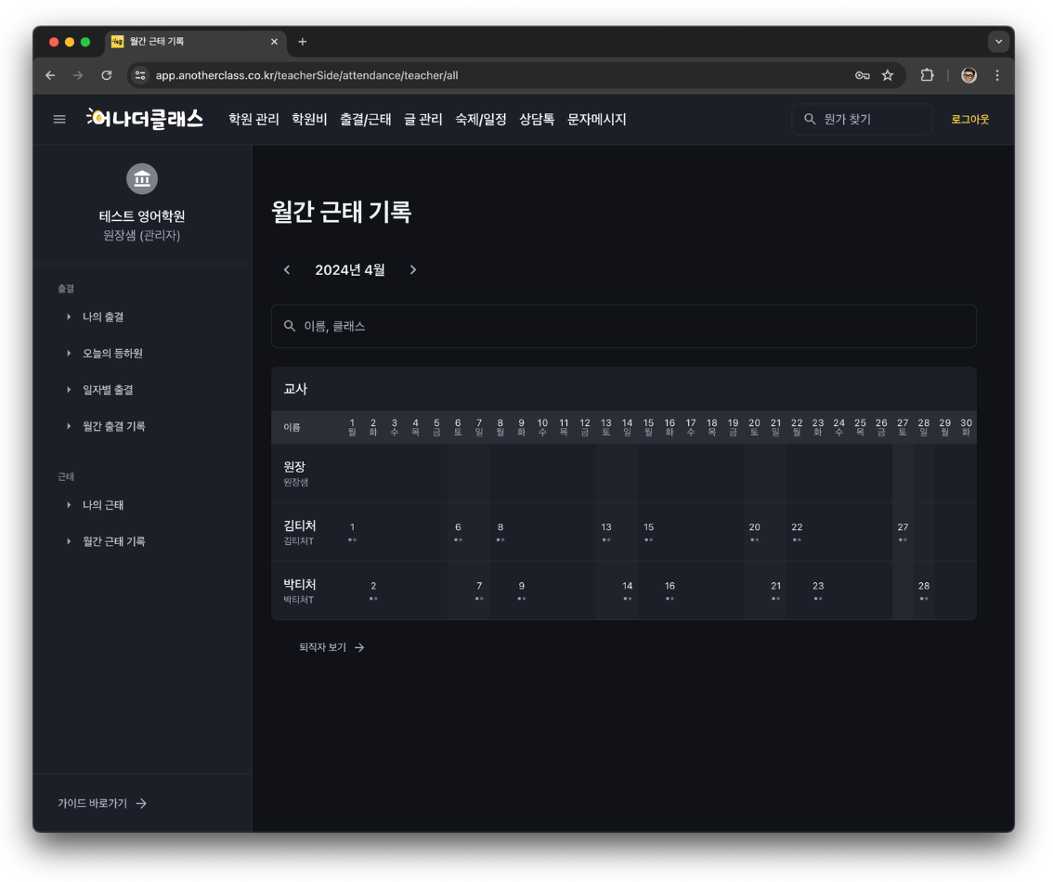Click the 김티처 teacher name

[300, 525]
